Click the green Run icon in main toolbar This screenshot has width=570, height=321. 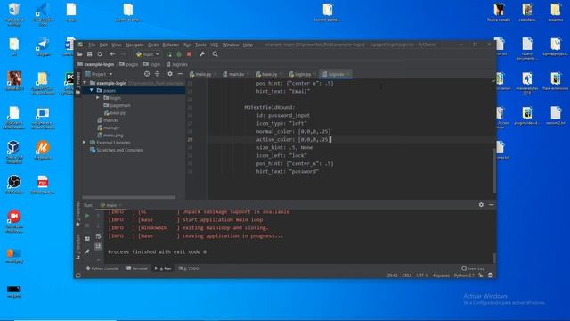pos(169,54)
